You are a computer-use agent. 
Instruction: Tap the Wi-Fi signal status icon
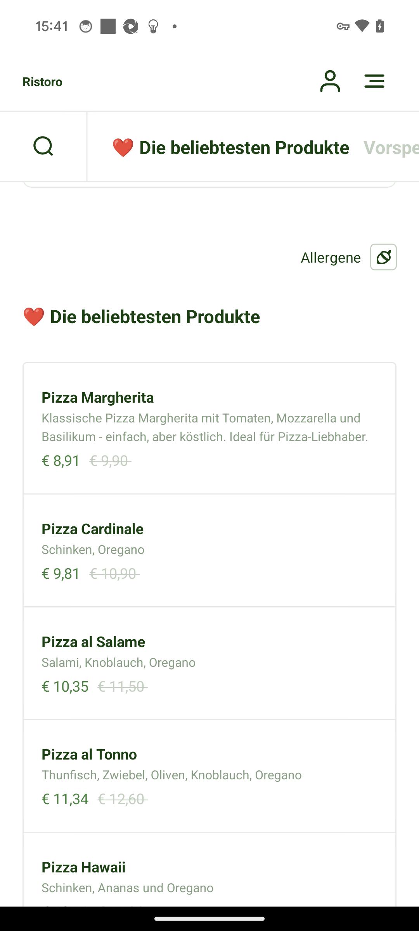[362, 26]
